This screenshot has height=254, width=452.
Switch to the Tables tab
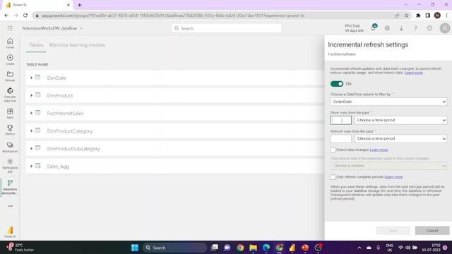coord(36,45)
